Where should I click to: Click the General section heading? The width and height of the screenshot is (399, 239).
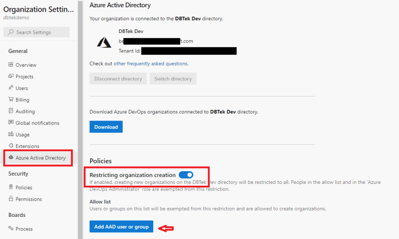point(18,51)
